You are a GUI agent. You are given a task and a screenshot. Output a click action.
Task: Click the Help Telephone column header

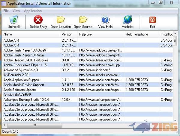coord(141,34)
